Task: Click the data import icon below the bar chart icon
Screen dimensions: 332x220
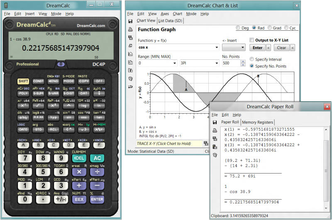Action: pos(130,70)
